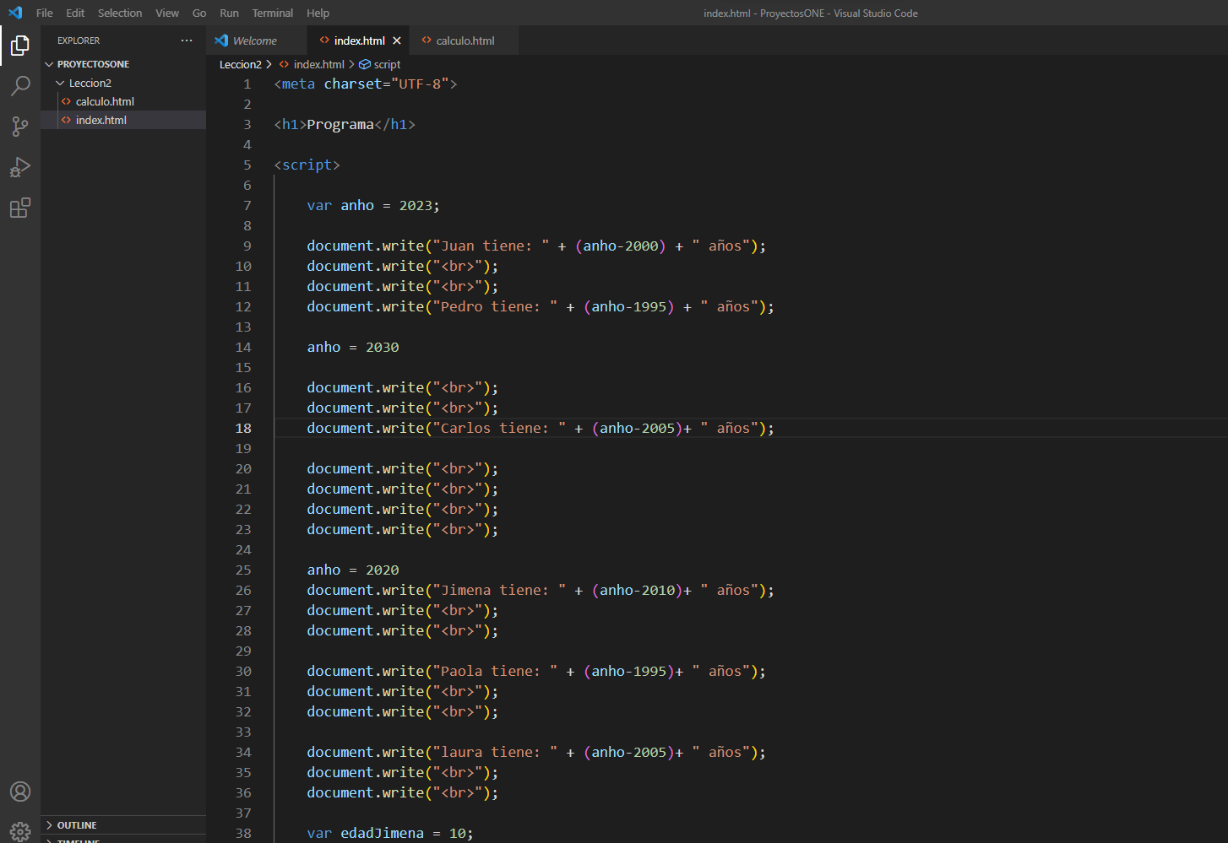1228x843 pixels.
Task: Click the 'Pedro tiene: ' string on line 12
Action: click(495, 306)
